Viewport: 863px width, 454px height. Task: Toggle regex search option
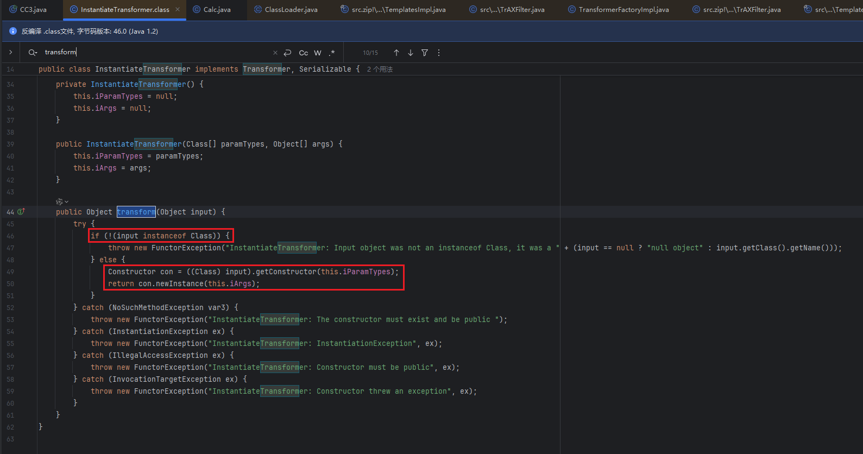(332, 53)
